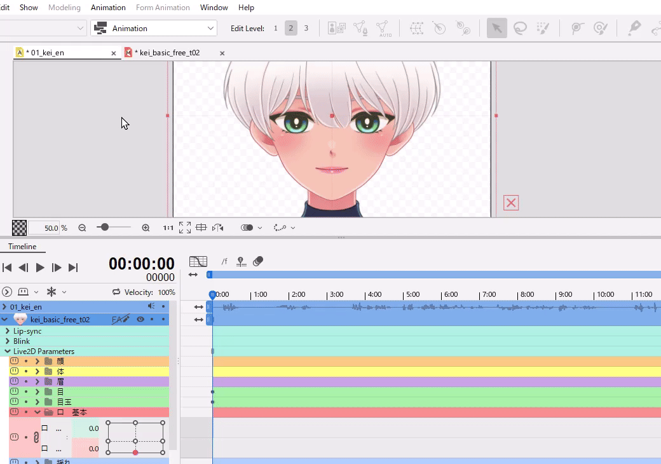The image size is (661, 464).
Task: Toggle the face icon on 眉 row
Action: 15,381
